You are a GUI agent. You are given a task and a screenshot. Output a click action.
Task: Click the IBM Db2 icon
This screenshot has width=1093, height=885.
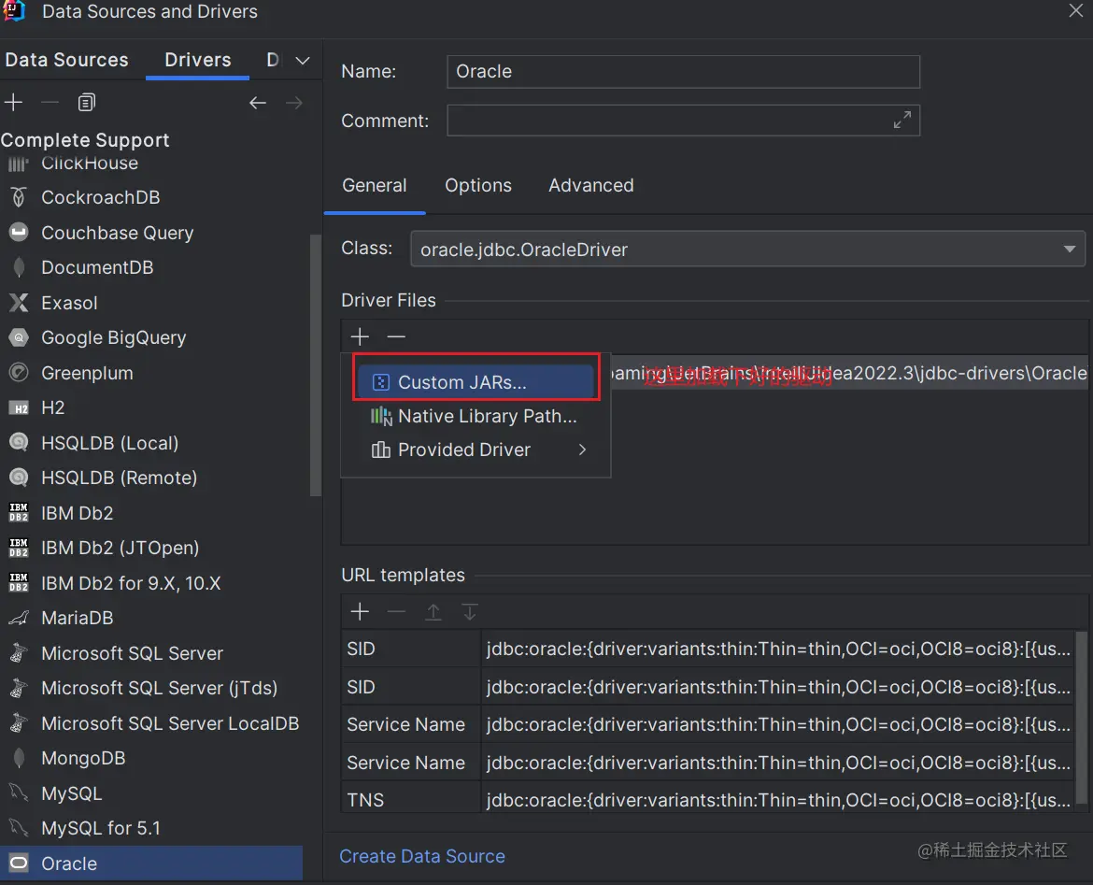click(x=19, y=512)
